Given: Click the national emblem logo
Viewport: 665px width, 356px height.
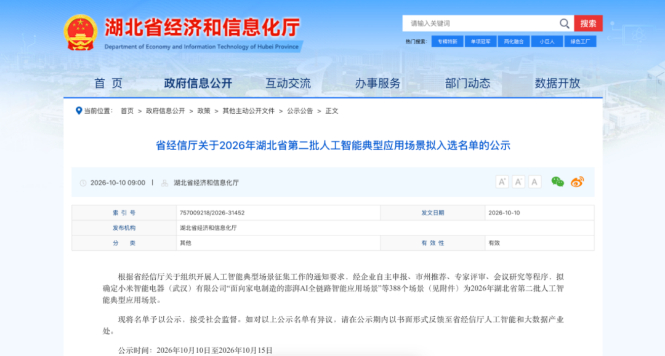Looking at the screenshot, I should (x=80, y=33).
